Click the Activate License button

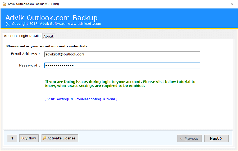click(x=60, y=138)
